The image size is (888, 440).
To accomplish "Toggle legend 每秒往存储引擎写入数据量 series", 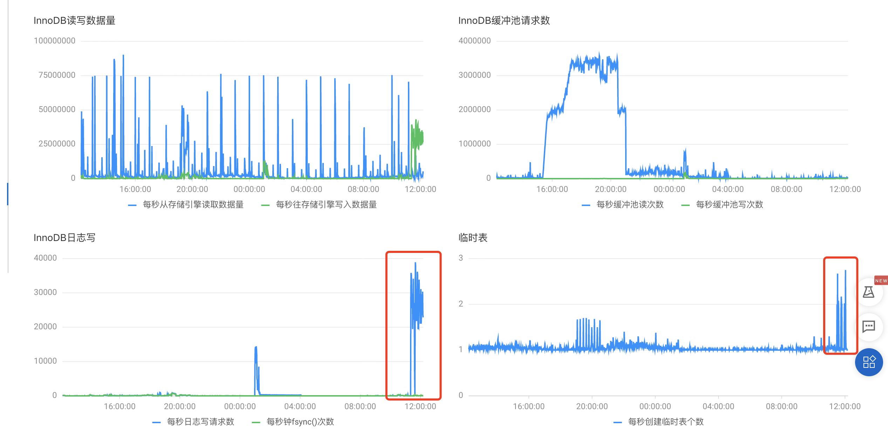I will click(319, 205).
